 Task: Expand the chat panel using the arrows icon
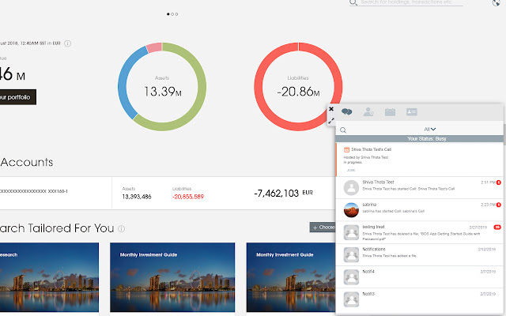click(x=331, y=121)
